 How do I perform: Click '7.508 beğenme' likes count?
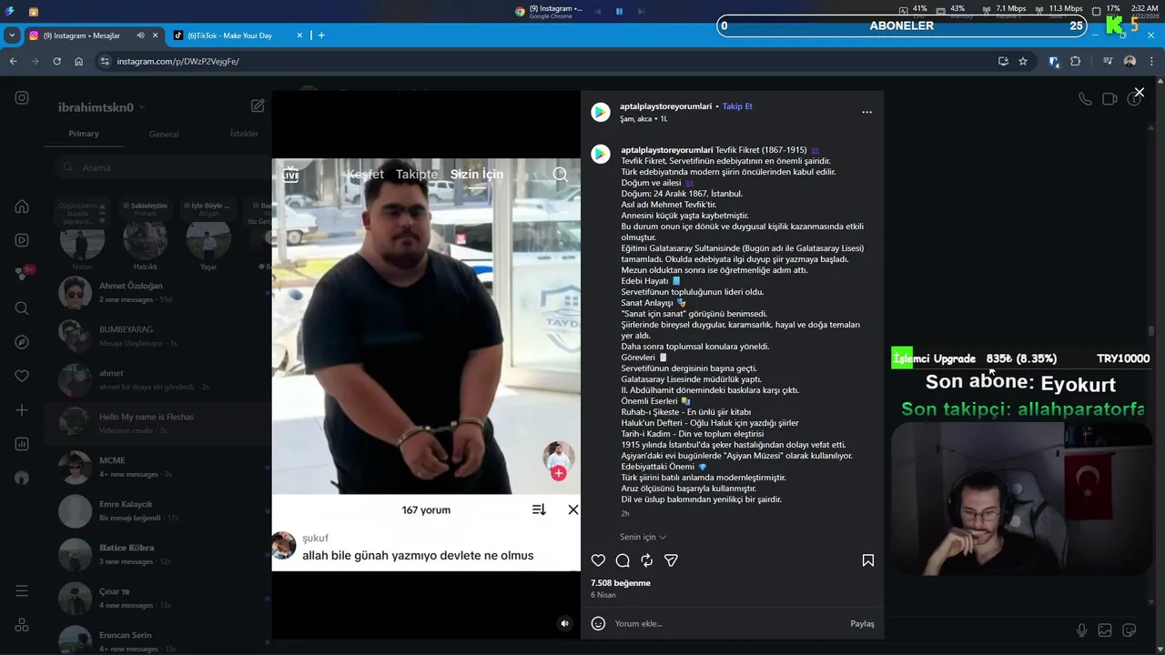point(621,583)
